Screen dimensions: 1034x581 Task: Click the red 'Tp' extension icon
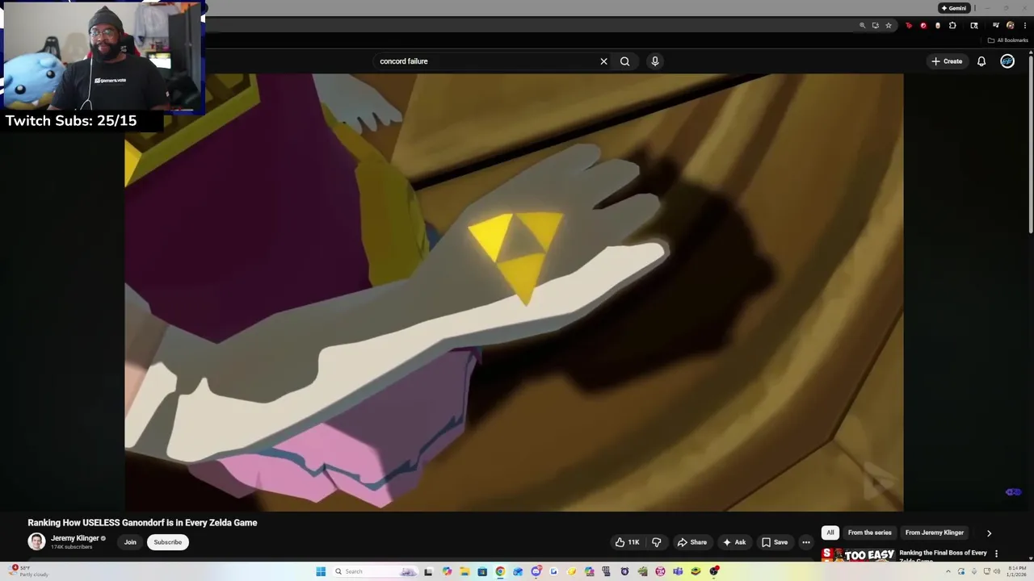coord(909,25)
